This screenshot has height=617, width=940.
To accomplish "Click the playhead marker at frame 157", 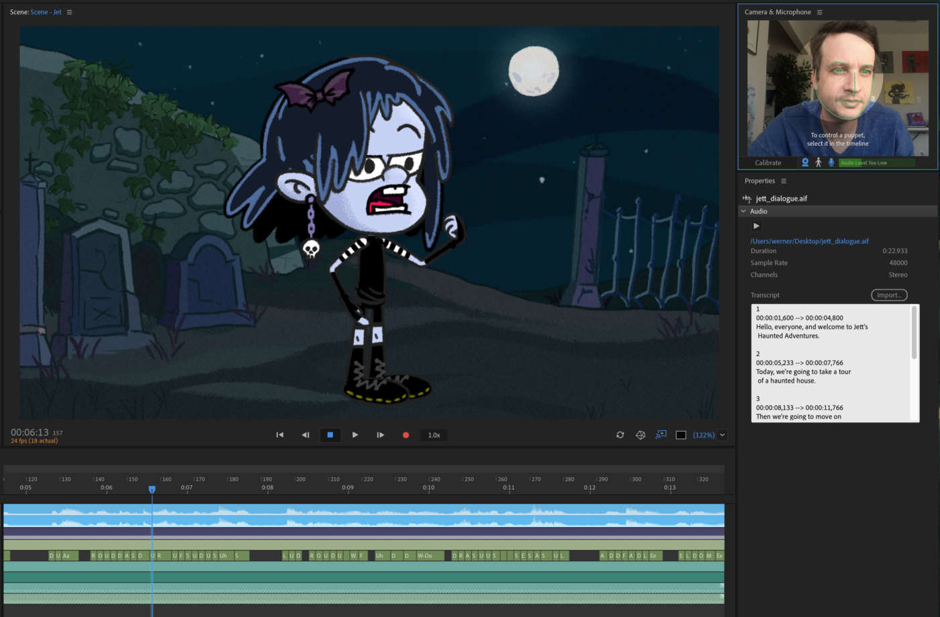I will tap(152, 489).
